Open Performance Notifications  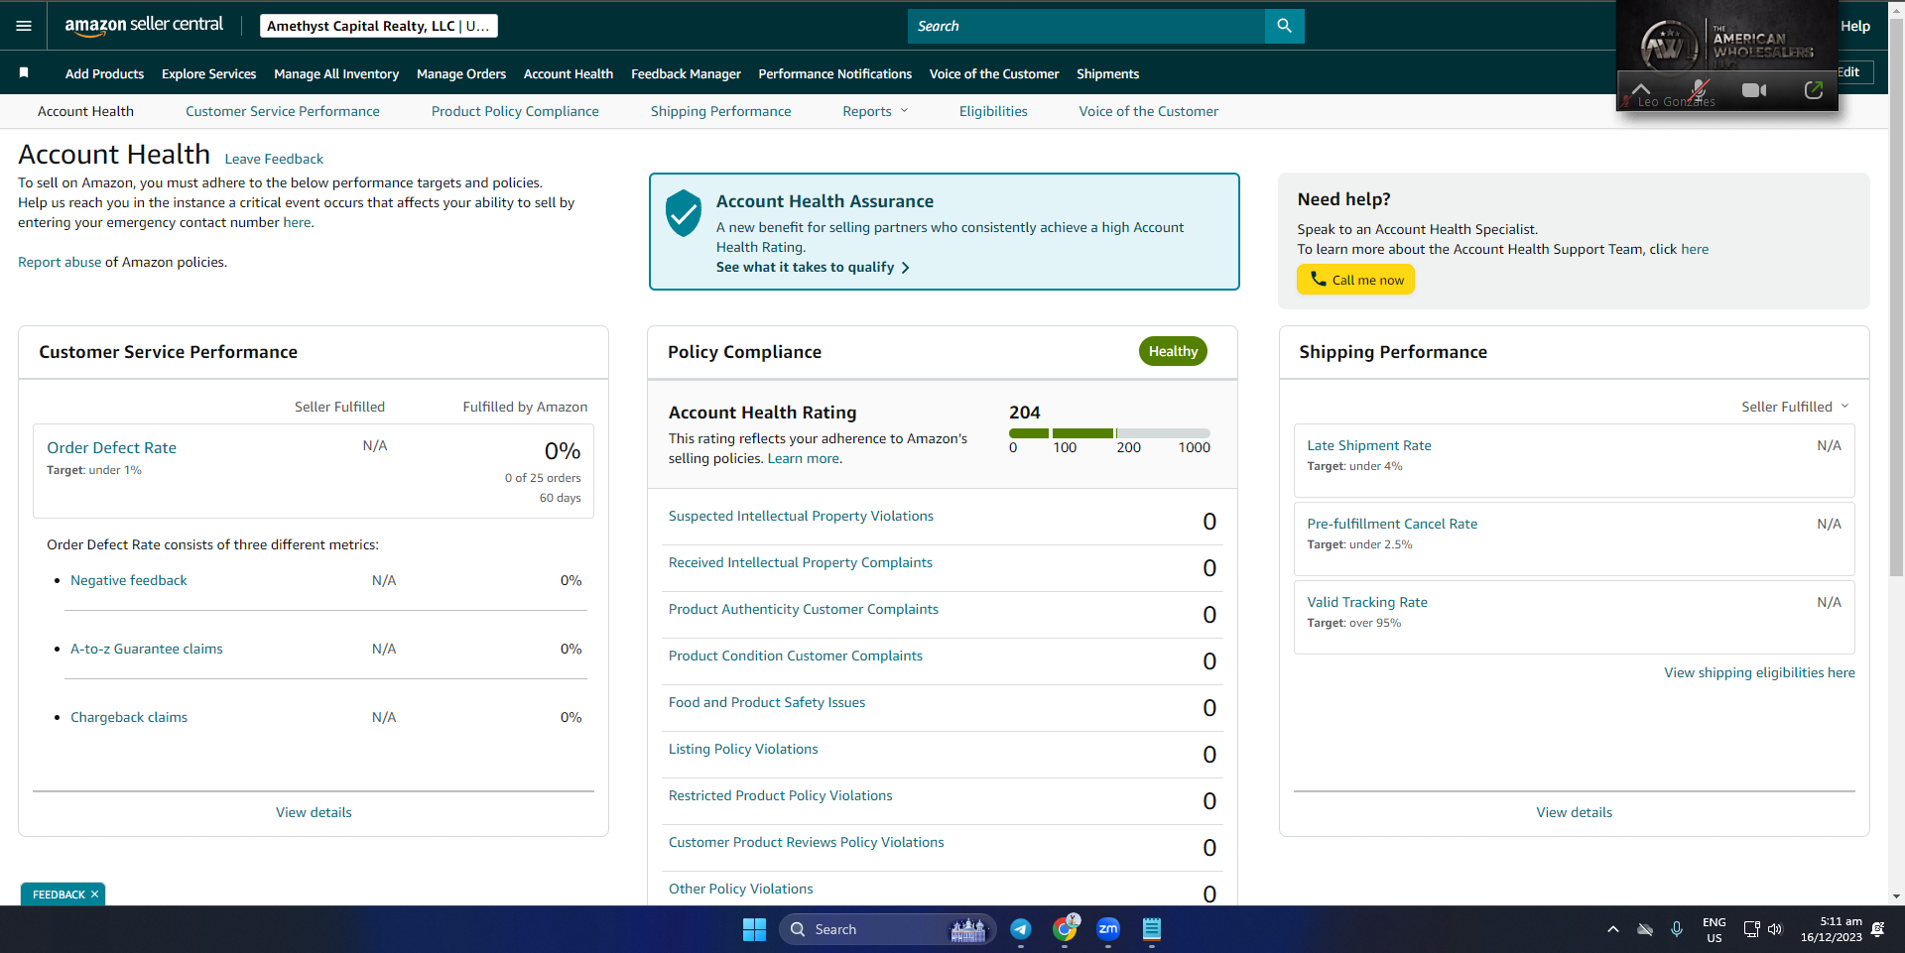[x=835, y=73]
